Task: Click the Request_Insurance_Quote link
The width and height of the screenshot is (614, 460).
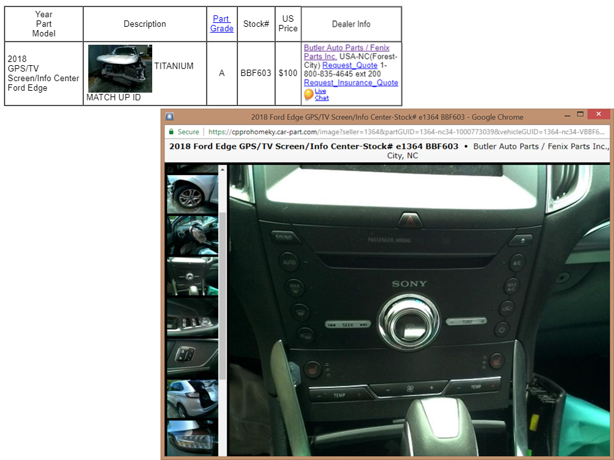Action: [x=351, y=82]
